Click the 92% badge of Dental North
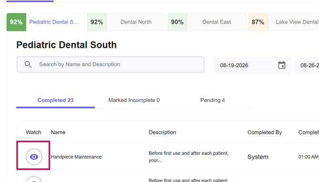This screenshot has height=182, width=319. pyautogui.click(x=97, y=22)
